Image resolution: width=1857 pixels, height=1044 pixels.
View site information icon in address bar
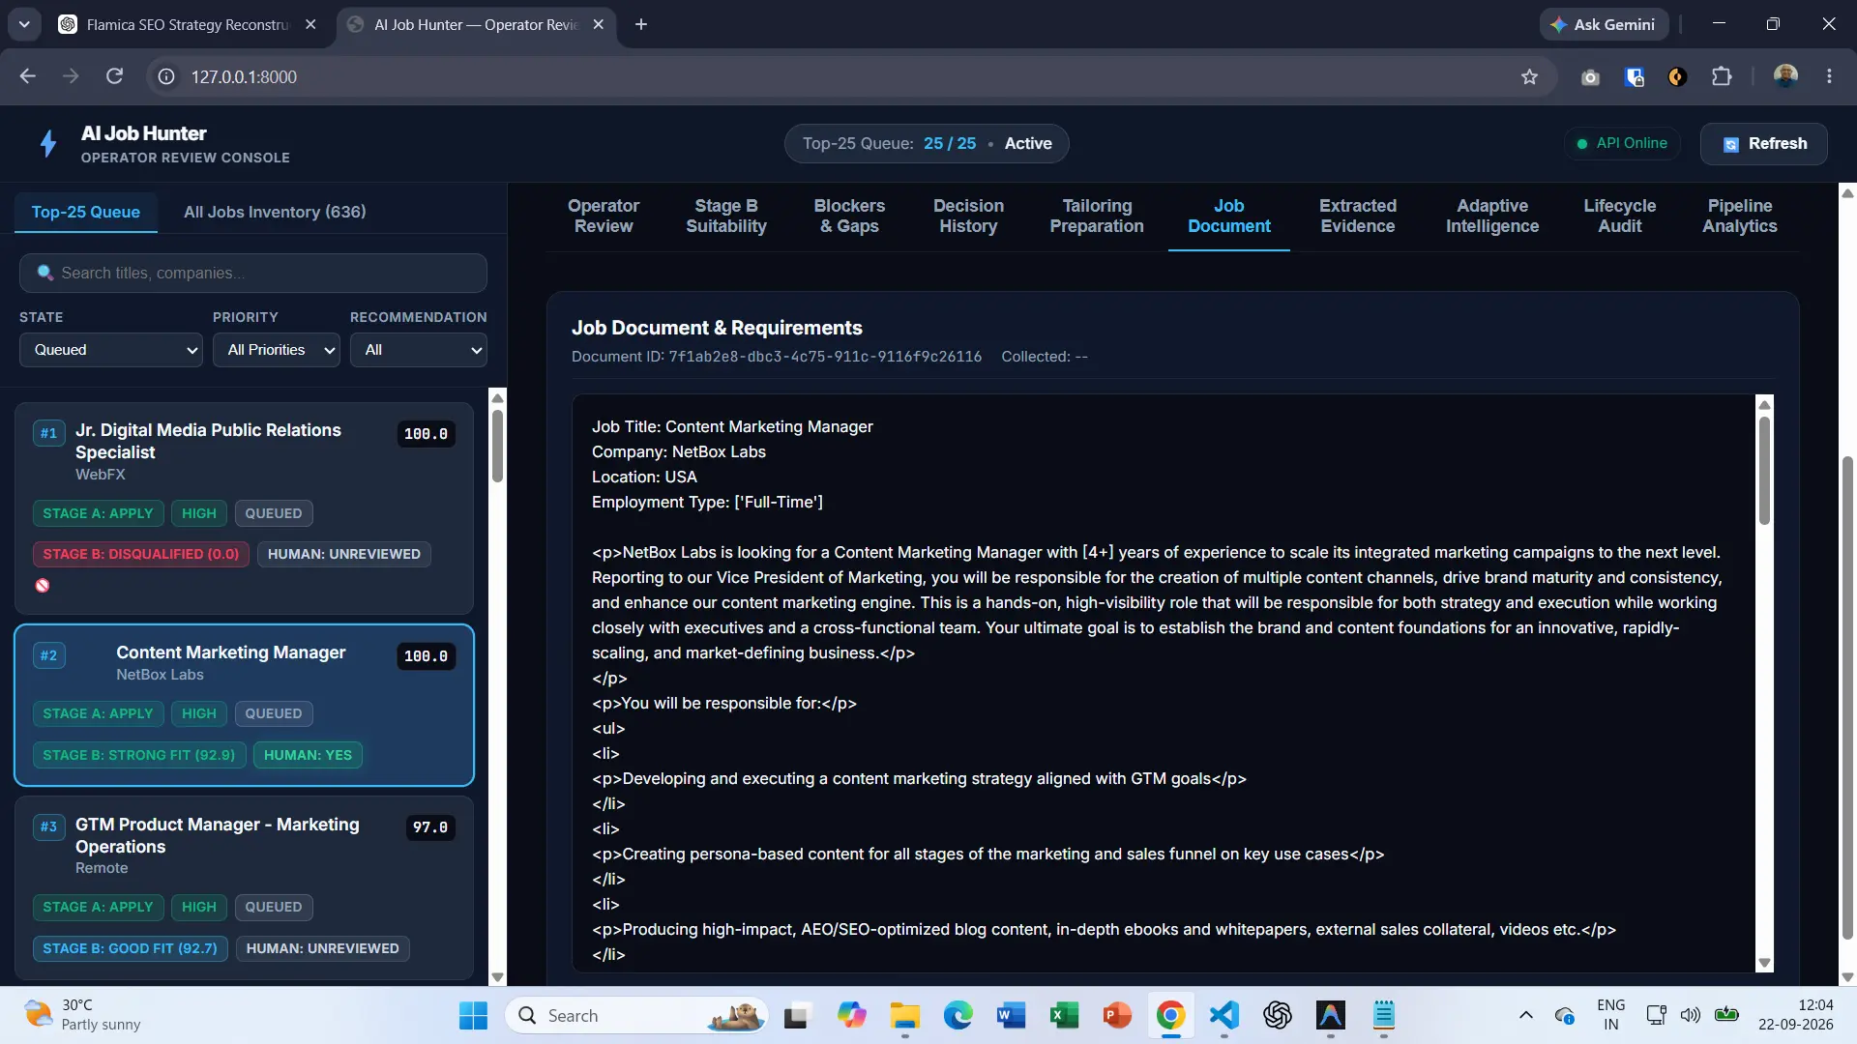(x=166, y=76)
